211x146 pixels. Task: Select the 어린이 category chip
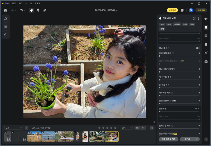[x=177, y=25]
